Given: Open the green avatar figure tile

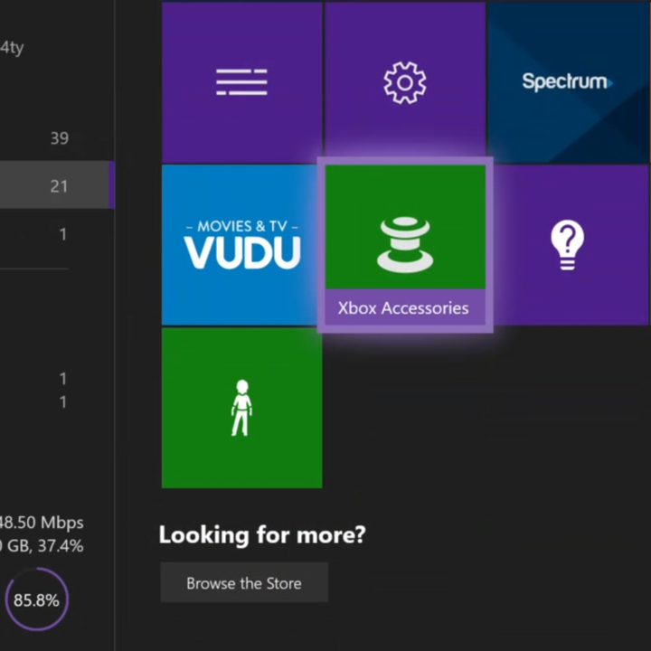Looking at the screenshot, I should (x=241, y=408).
